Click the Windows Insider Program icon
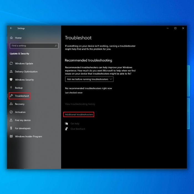 click(x=11, y=136)
